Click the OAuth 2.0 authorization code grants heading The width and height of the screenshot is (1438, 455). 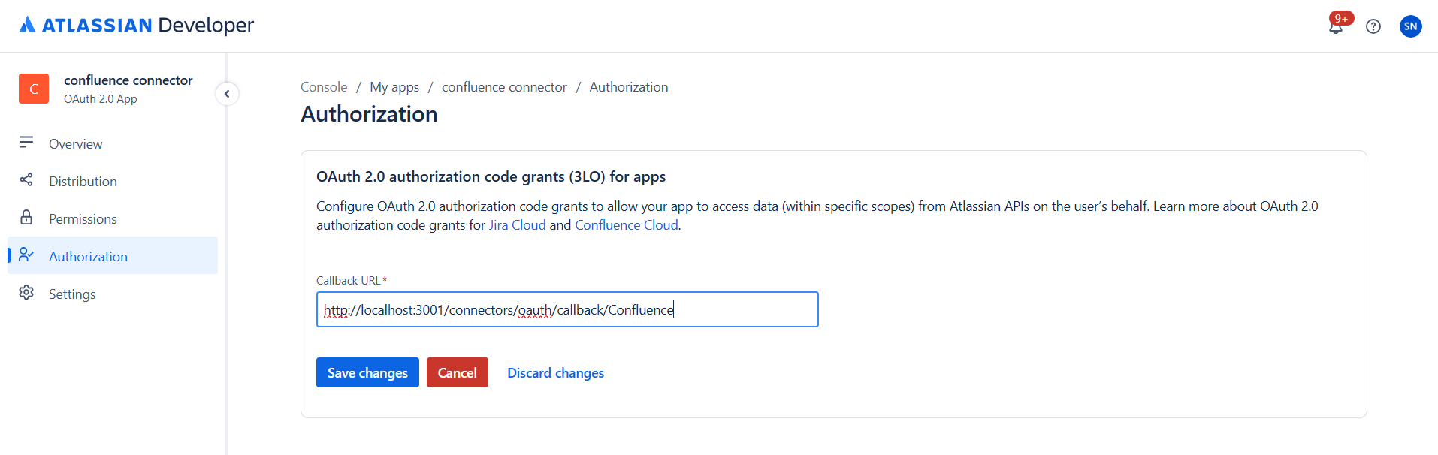point(491,176)
